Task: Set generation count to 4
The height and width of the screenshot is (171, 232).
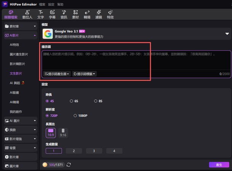Action: [114, 151]
